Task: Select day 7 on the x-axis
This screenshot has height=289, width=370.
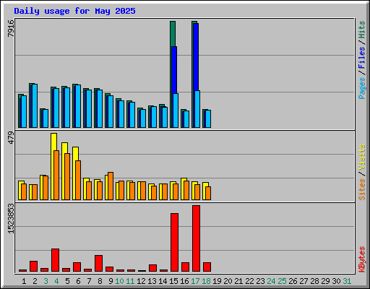Action: coord(89,281)
